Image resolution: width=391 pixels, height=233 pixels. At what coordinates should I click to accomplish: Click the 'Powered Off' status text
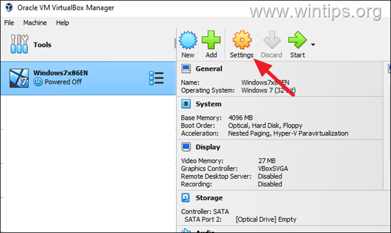[63, 82]
